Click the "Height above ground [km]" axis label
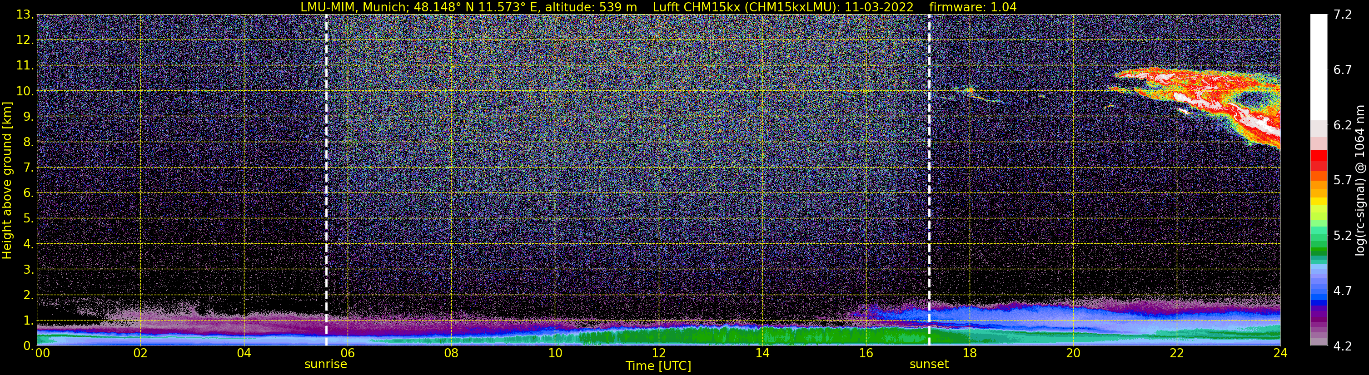The height and width of the screenshot is (375, 1369). [x=7, y=180]
